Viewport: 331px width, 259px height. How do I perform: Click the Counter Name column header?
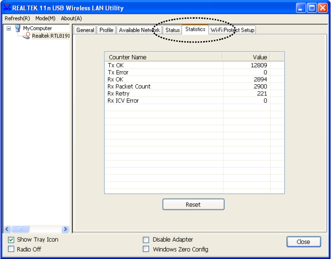164,57
